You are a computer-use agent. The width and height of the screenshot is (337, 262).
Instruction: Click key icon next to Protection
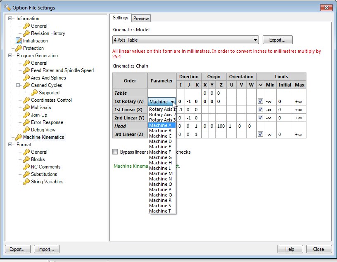tap(19, 48)
